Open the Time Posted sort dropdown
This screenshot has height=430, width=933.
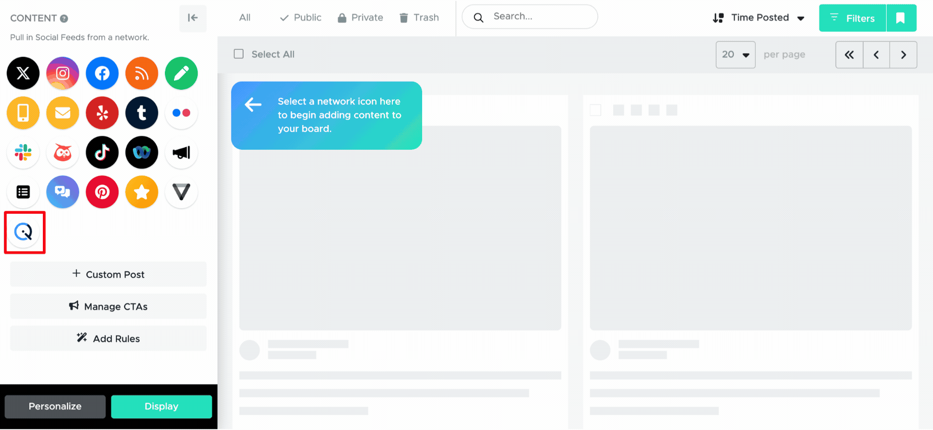click(x=759, y=18)
